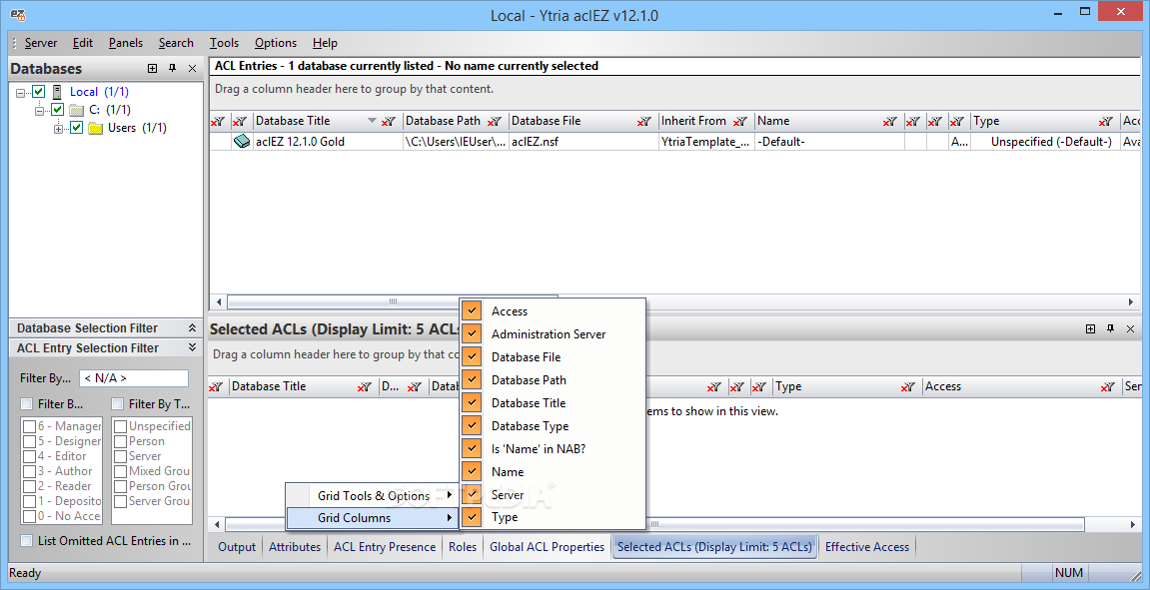Image resolution: width=1150 pixels, height=590 pixels.
Task: Click the filter icon in Database Path header
Action: click(x=495, y=122)
